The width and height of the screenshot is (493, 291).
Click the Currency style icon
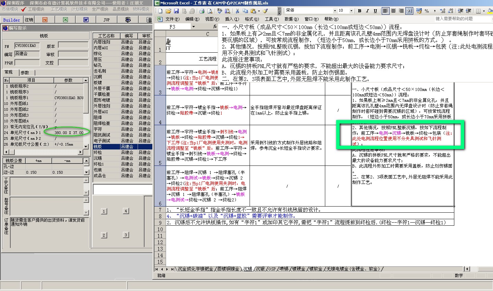tap(419, 11)
